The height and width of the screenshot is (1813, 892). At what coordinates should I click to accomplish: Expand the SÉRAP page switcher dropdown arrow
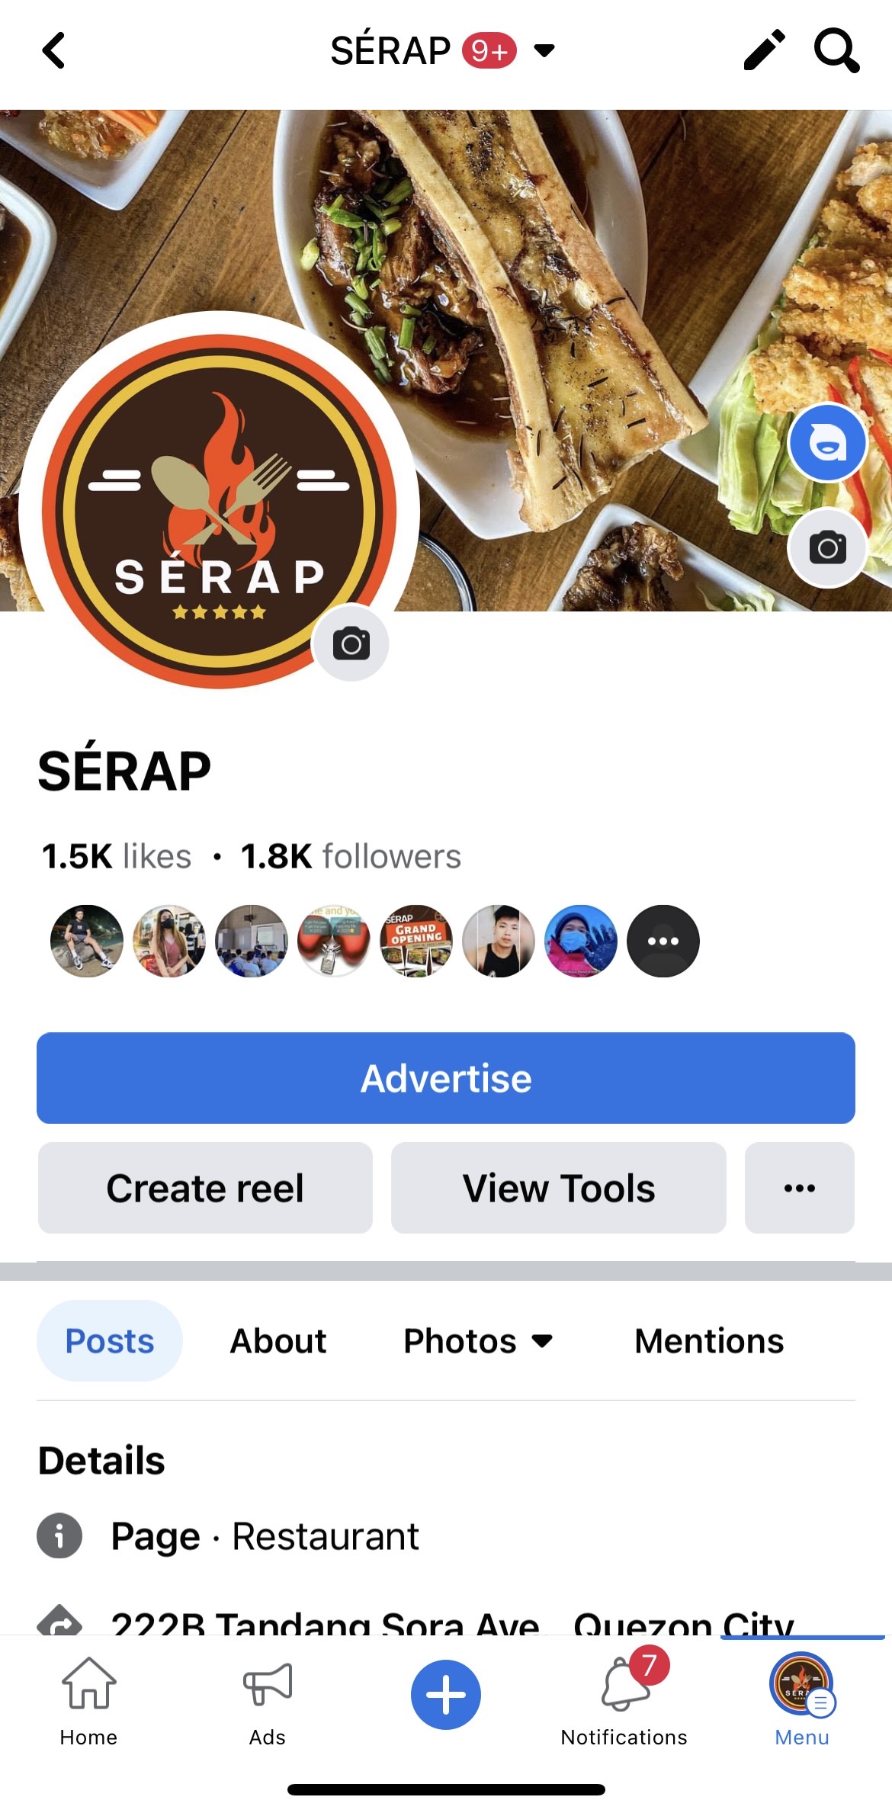click(x=544, y=51)
